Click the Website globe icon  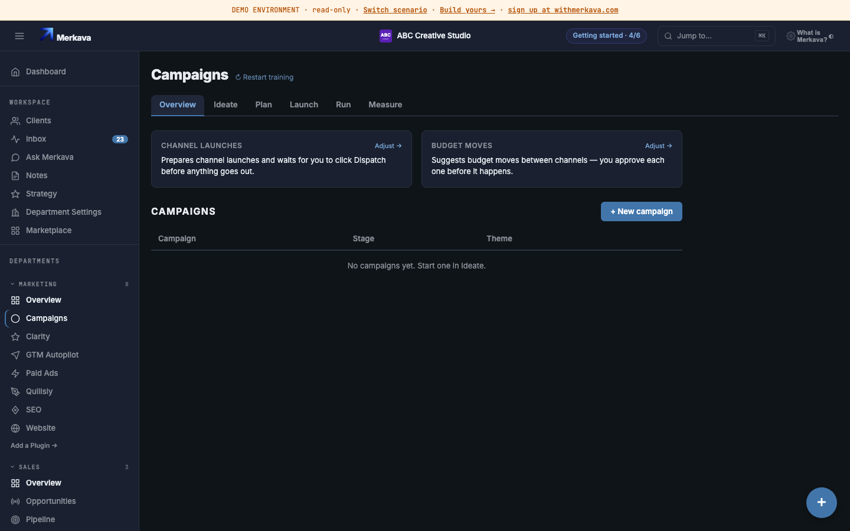(15, 428)
